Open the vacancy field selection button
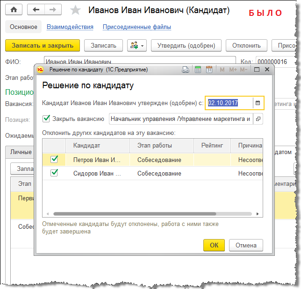Image resolution: width=301 pixels, height=289 pixels. 258,119
